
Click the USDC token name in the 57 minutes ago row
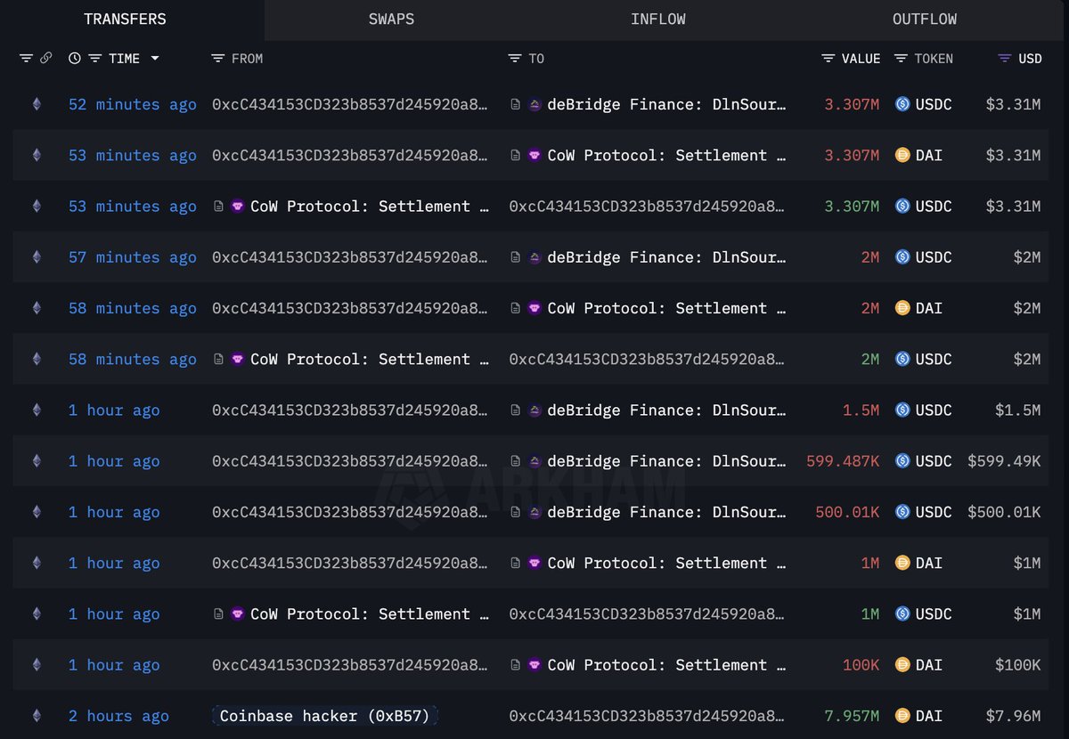(934, 257)
